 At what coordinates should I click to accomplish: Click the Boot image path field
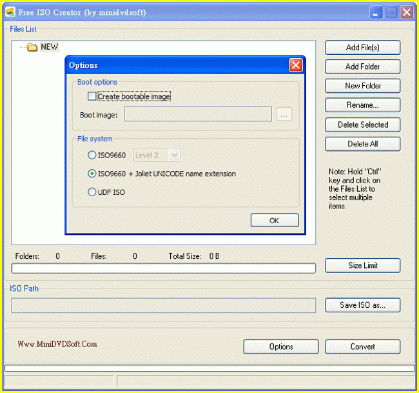[198, 115]
